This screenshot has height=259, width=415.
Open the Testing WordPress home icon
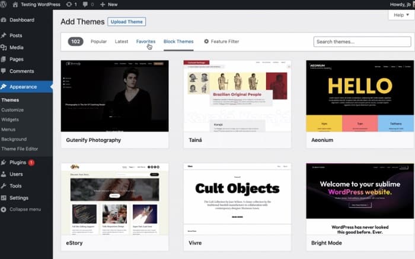pos(15,5)
